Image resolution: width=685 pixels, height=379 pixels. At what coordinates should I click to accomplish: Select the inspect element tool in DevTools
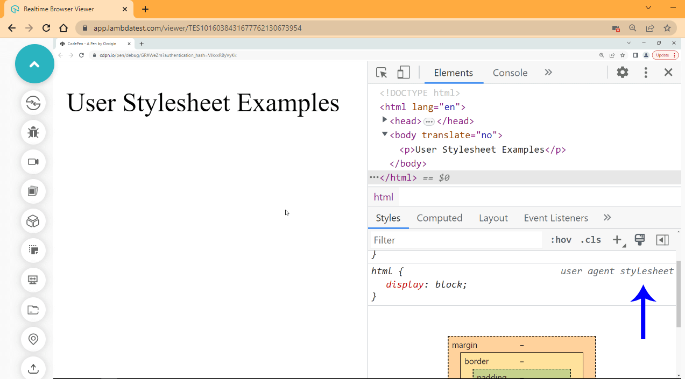(382, 71)
